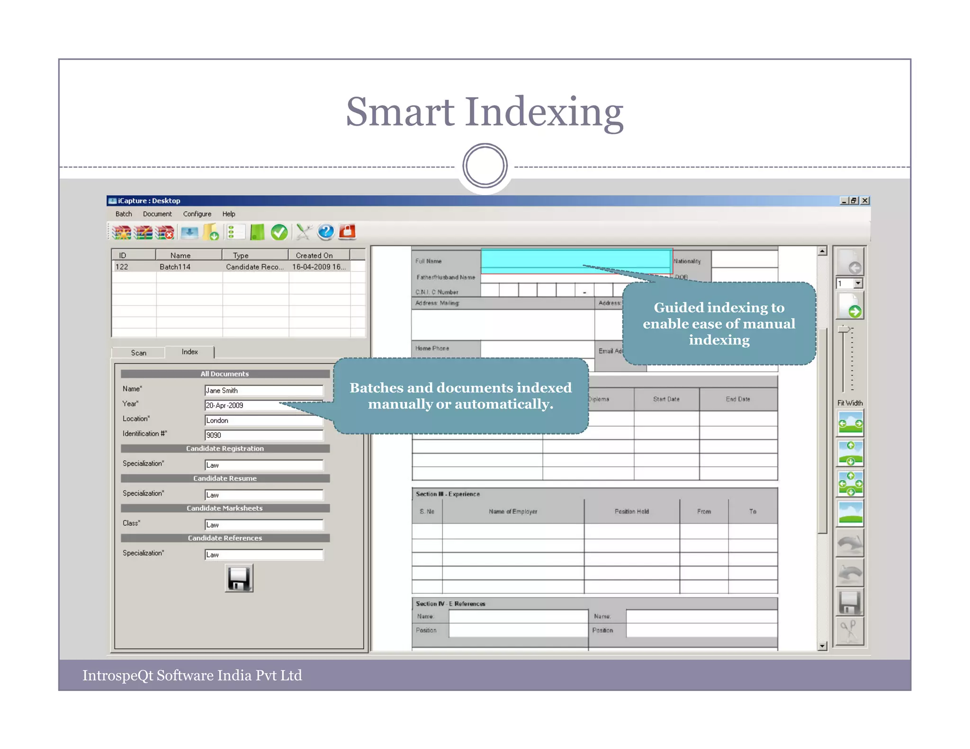
Task: Click the fit width horizontal arrows icon
Action: [850, 423]
